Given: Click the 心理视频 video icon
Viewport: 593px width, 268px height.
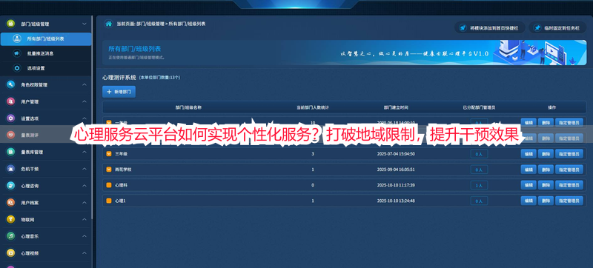Looking at the screenshot, I should (x=10, y=253).
